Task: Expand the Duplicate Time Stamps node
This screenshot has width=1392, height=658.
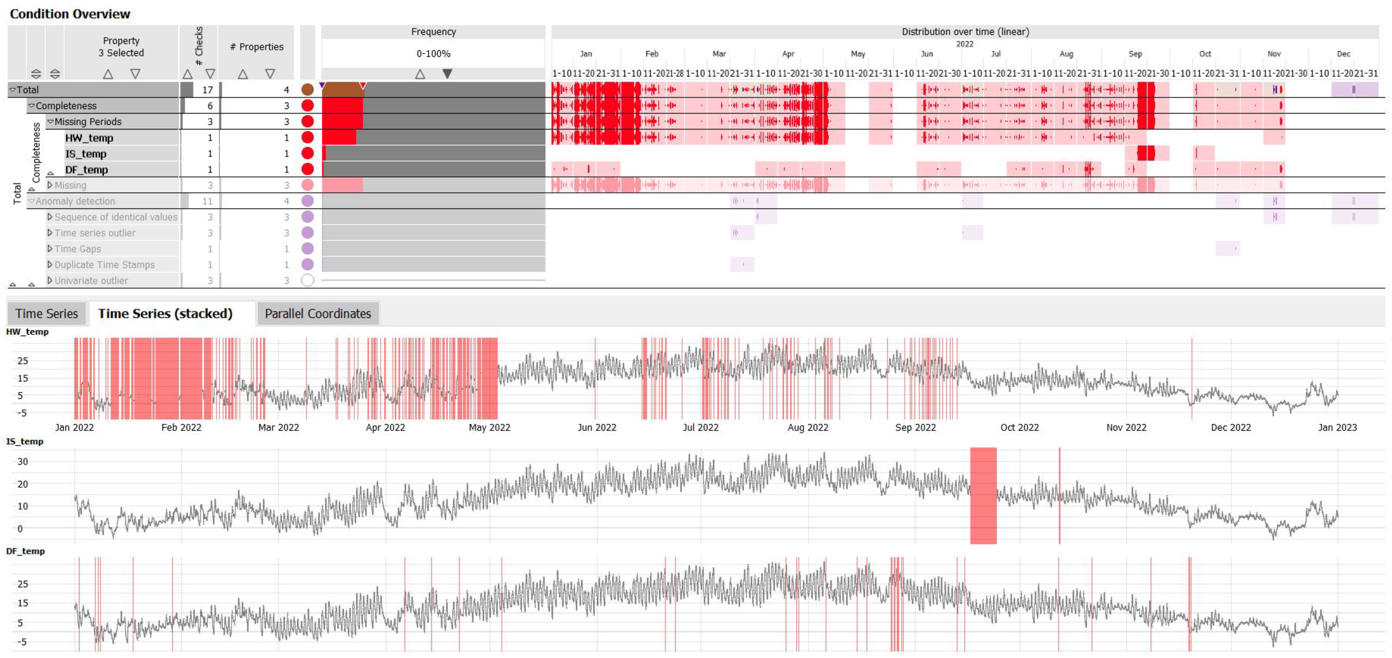Action: click(x=50, y=265)
